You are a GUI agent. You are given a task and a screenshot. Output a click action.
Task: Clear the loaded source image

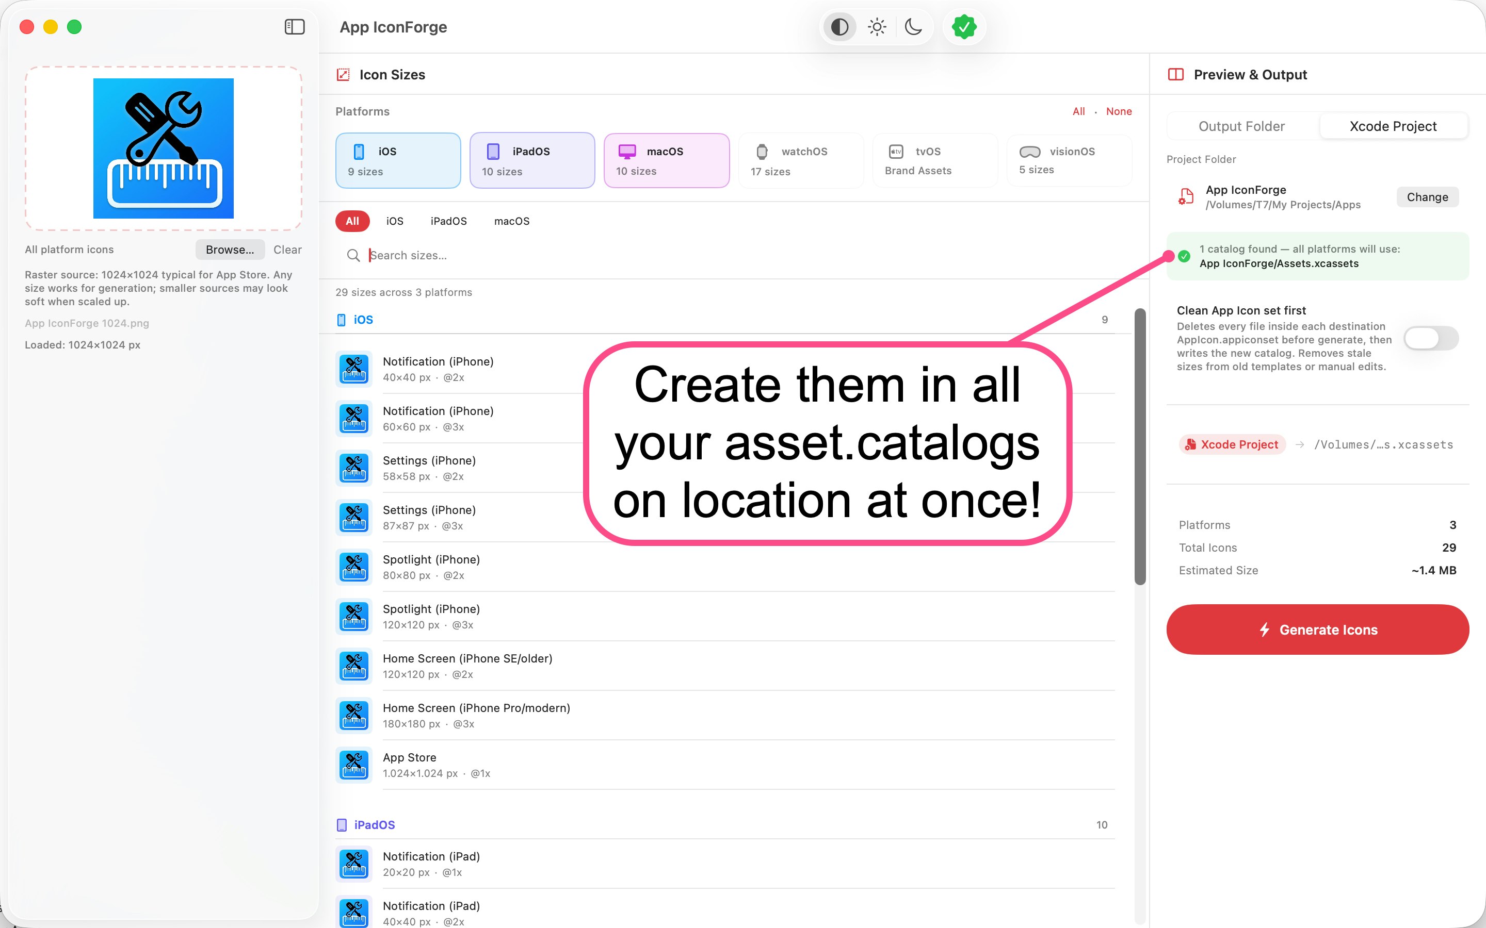[x=287, y=250]
